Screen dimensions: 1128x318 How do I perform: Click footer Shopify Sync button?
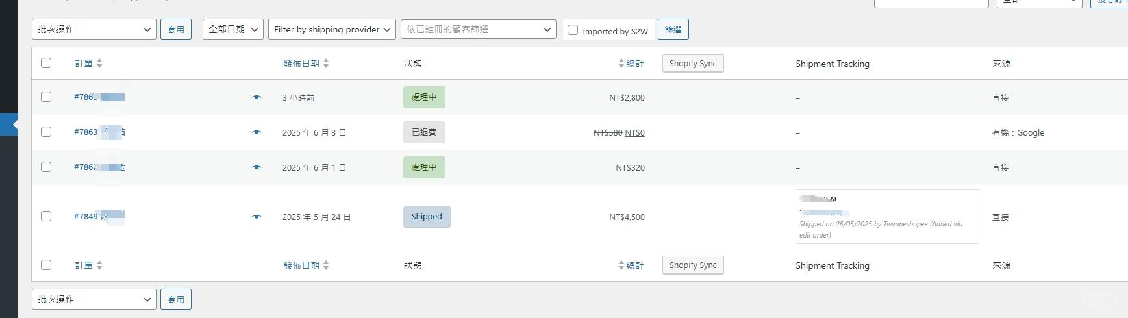693,265
